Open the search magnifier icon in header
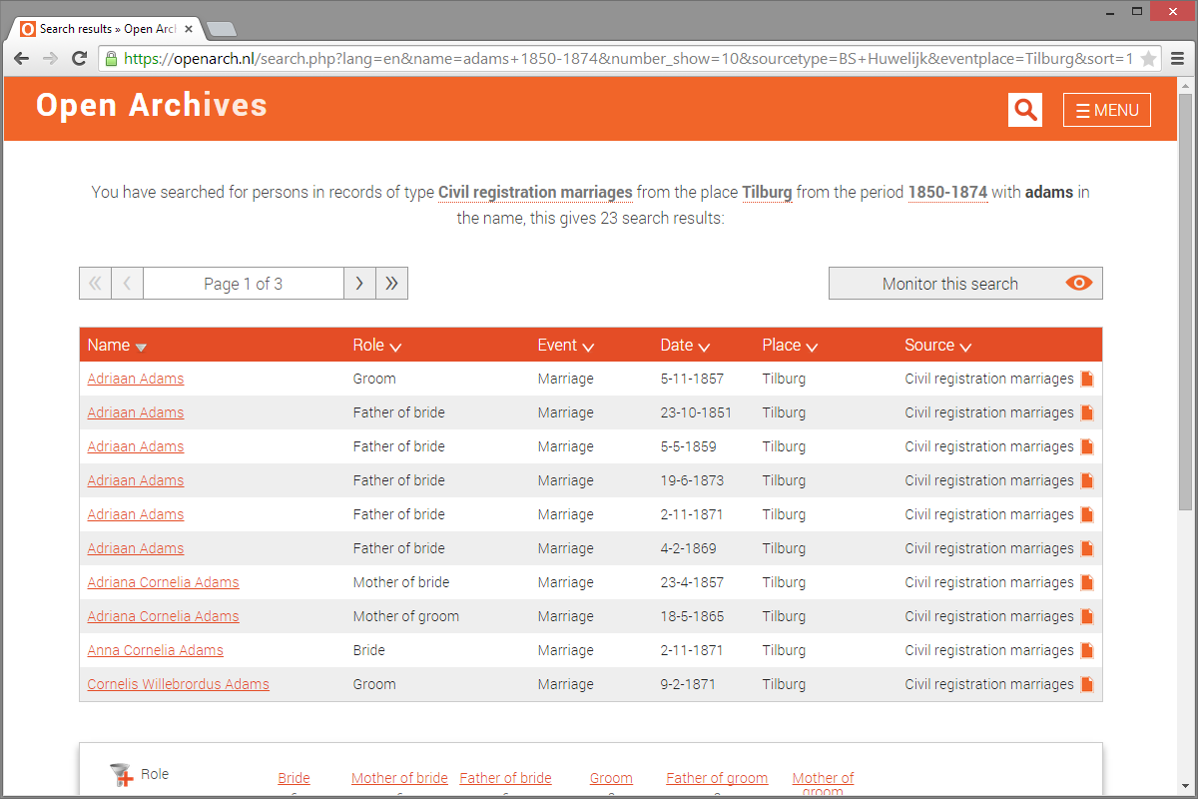 (1025, 110)
